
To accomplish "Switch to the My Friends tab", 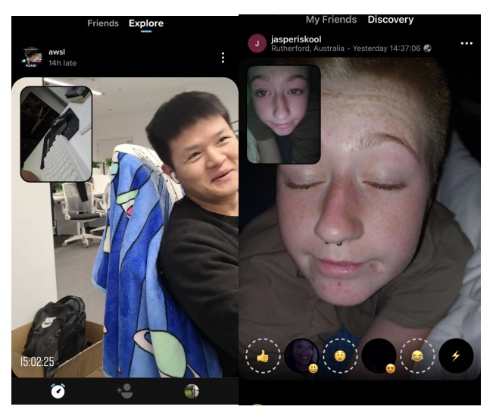I will 331,20.
